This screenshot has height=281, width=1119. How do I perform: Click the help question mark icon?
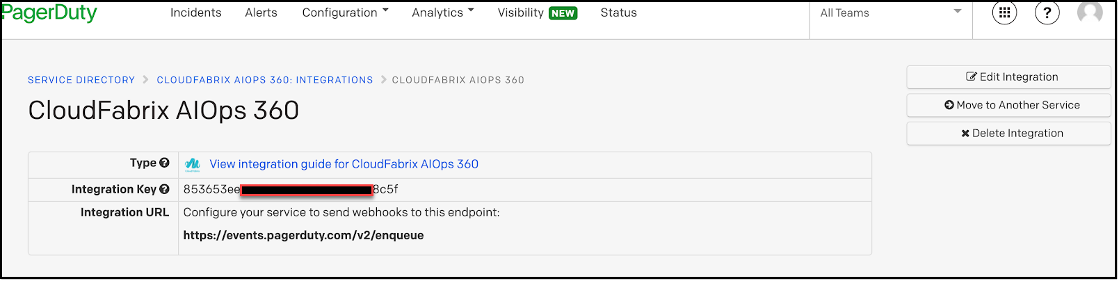pyautogui.click(x=1047, y=13)
